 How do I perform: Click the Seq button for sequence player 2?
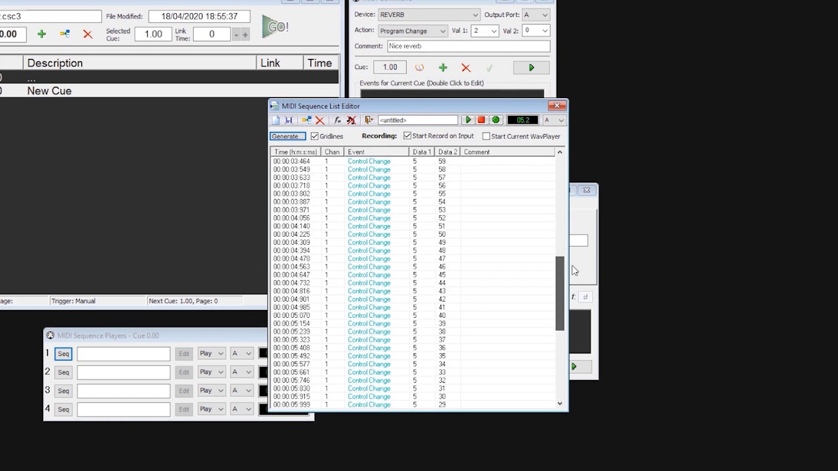pyautogui.click(x=63, y=372)
